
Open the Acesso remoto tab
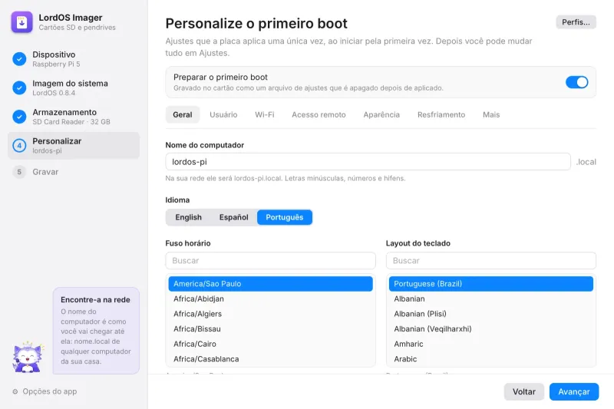tap(319, 114)
